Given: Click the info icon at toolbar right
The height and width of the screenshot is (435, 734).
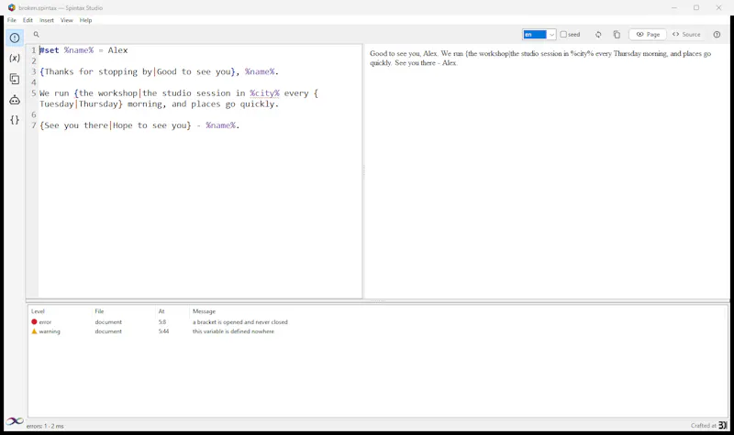Looking at the screenshot, I should pos(717,35).
